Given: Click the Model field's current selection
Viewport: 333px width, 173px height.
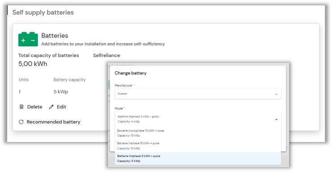Looking at the screenshot, I should (198, 119).
